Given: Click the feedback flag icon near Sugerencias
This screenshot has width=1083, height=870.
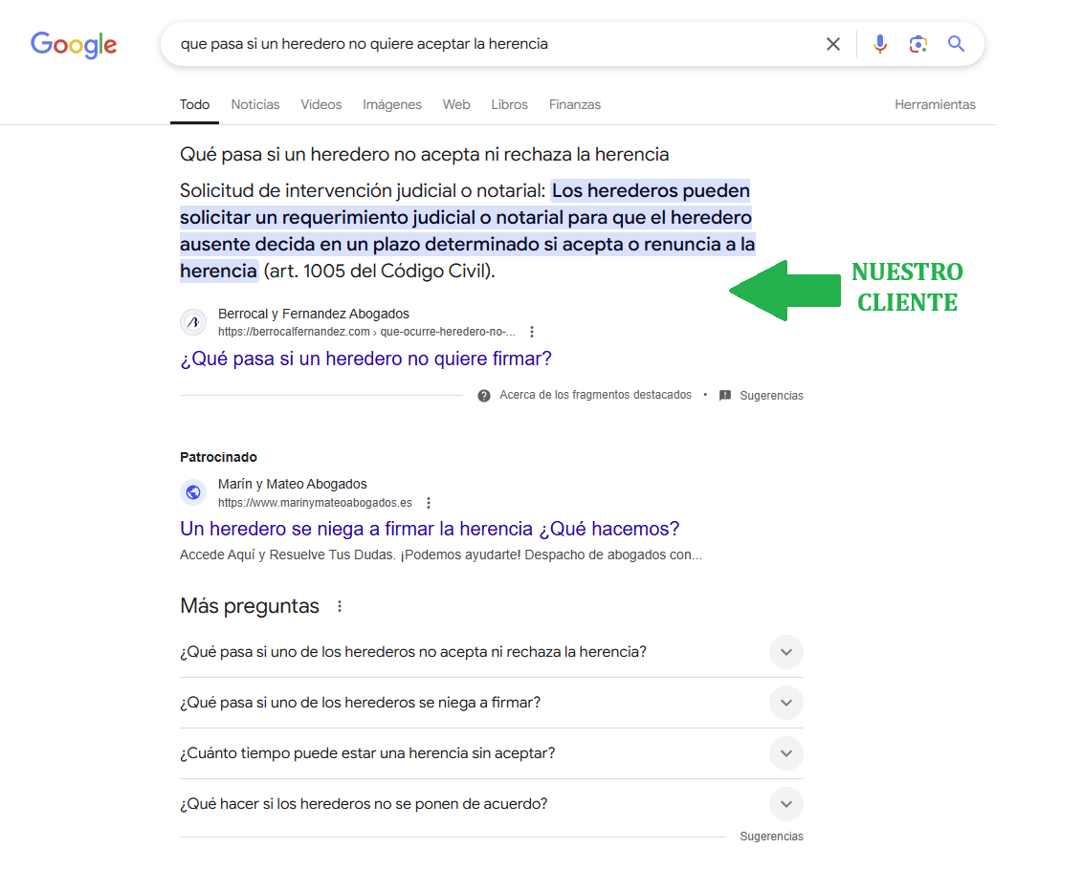Looking at the screenshot, I should tap(725, 396).
